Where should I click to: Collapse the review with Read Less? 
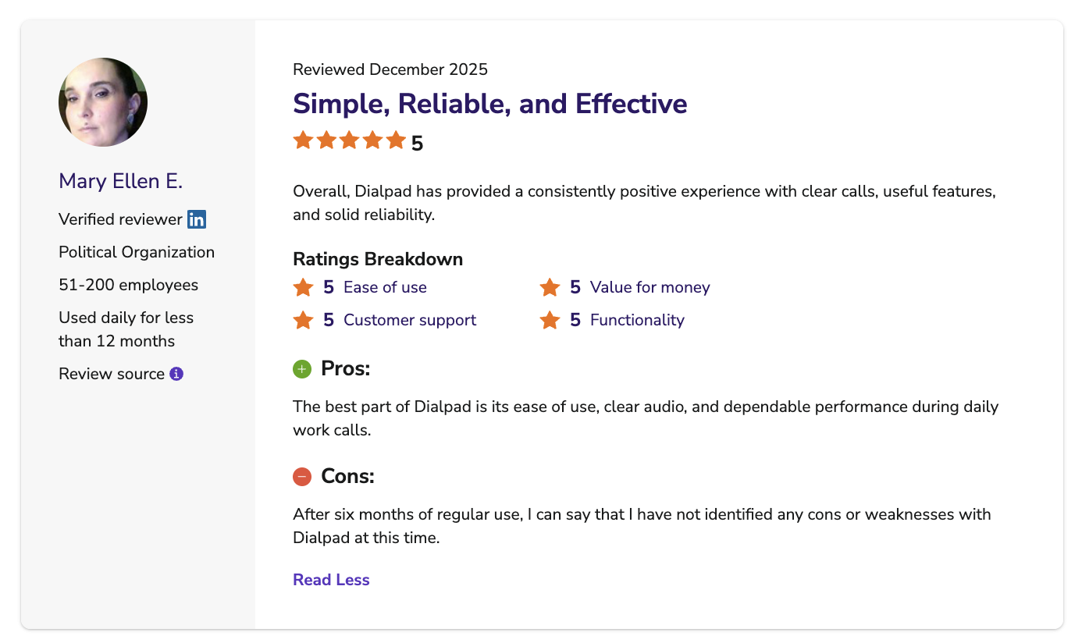tap(331, 580)
